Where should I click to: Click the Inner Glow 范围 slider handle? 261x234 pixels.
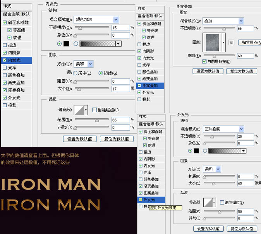[x=97, y=120]
